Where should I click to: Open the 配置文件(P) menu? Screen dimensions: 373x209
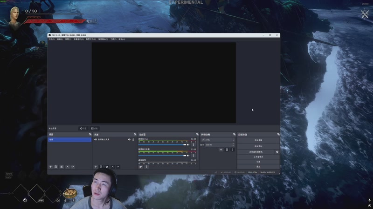click(91, 39)
